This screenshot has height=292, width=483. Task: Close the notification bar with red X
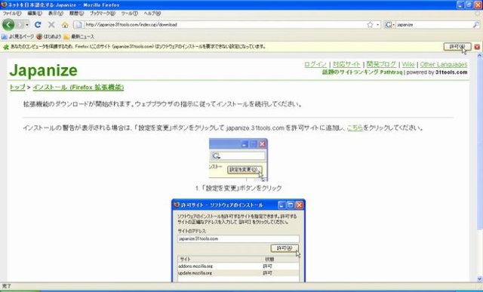[477, 47]
